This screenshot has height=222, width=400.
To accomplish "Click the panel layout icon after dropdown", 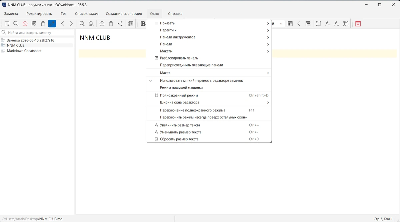I will tap(290, 24).
